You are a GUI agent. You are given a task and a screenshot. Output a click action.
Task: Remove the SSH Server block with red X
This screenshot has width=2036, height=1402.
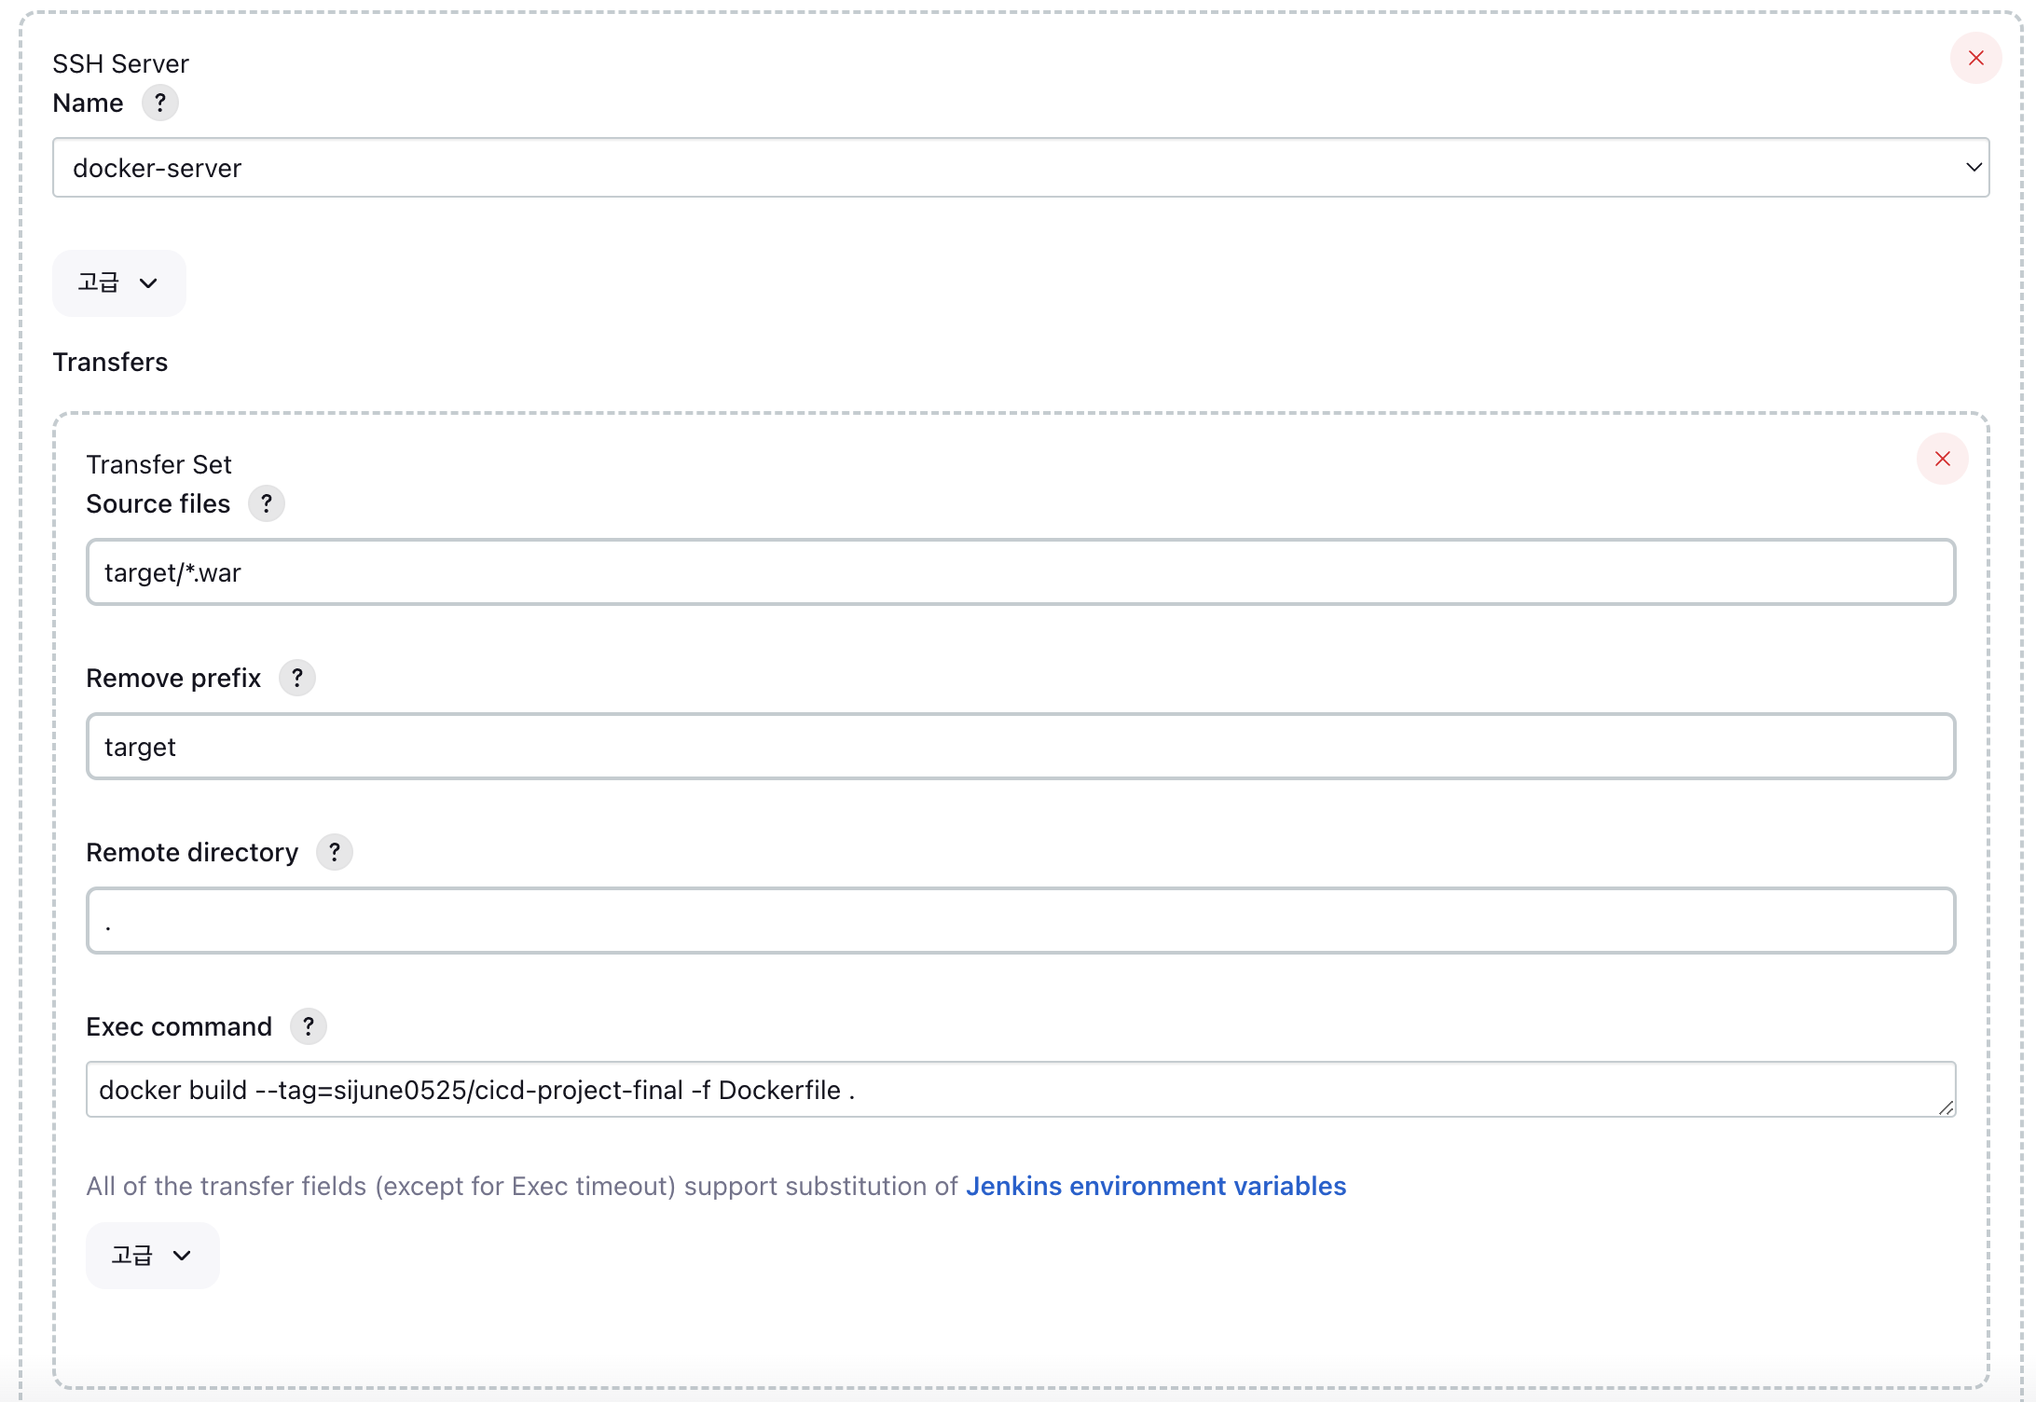coord(1975,58)
